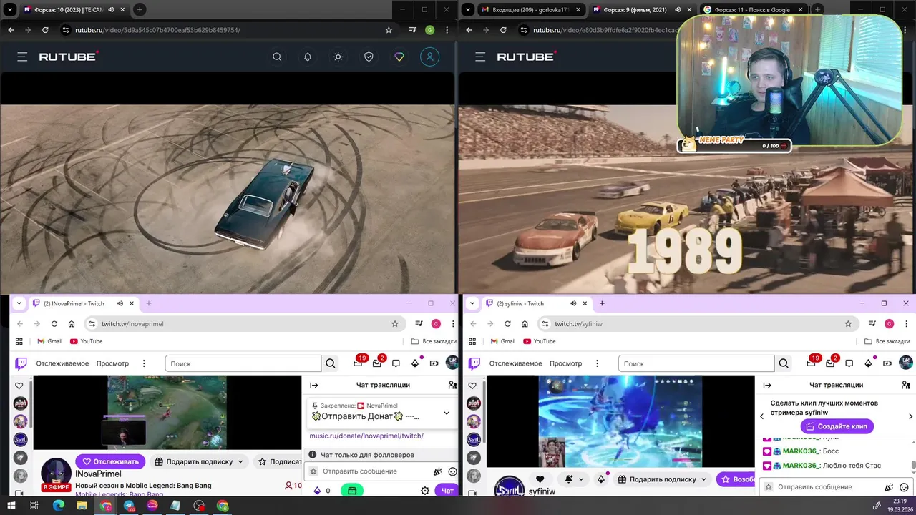Click search magnifier button in syfiniw Twitch window
The height and width of the screenshot is (515, 916).
coord(784,363)
